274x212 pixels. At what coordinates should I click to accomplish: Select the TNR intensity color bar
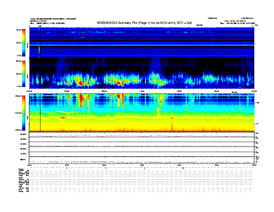pyautogui.click(x=24, y=113)
